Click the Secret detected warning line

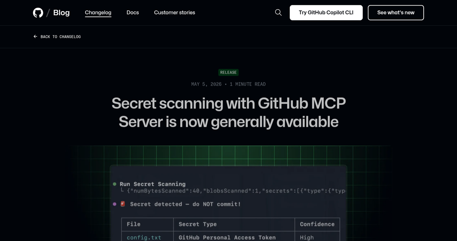click(x=185, y=204)
